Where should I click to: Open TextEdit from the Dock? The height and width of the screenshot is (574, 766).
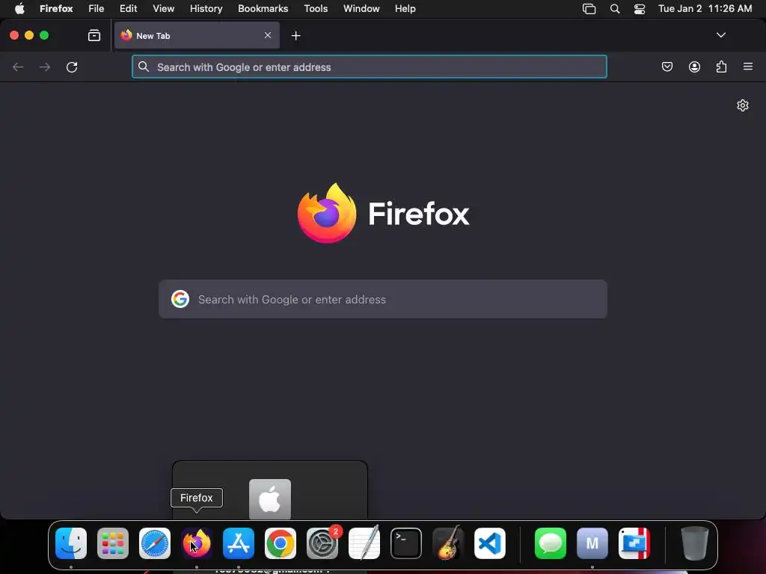(364, 543)
